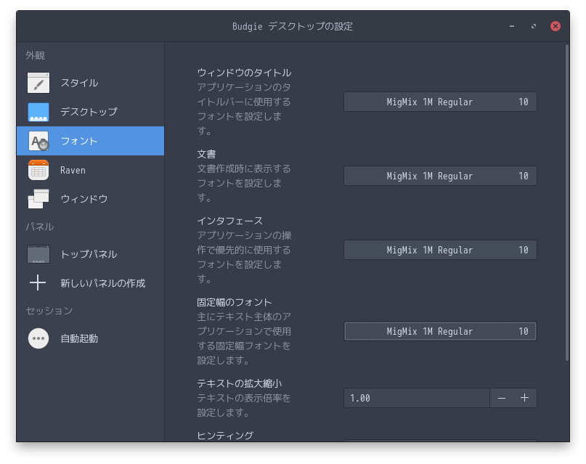The height and width of the screenshot is (464, 586).
Task: Click the plus icon for new panel
Action: point(38,283)
